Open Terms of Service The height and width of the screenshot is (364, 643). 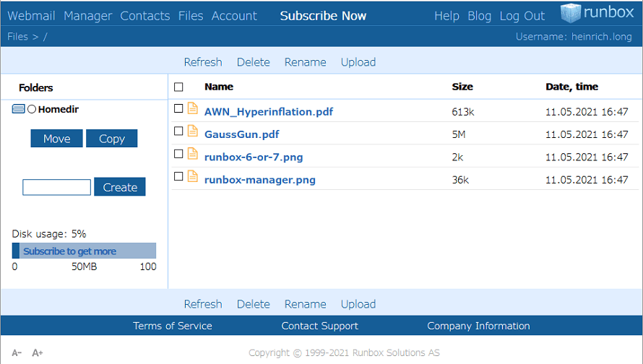173,326
